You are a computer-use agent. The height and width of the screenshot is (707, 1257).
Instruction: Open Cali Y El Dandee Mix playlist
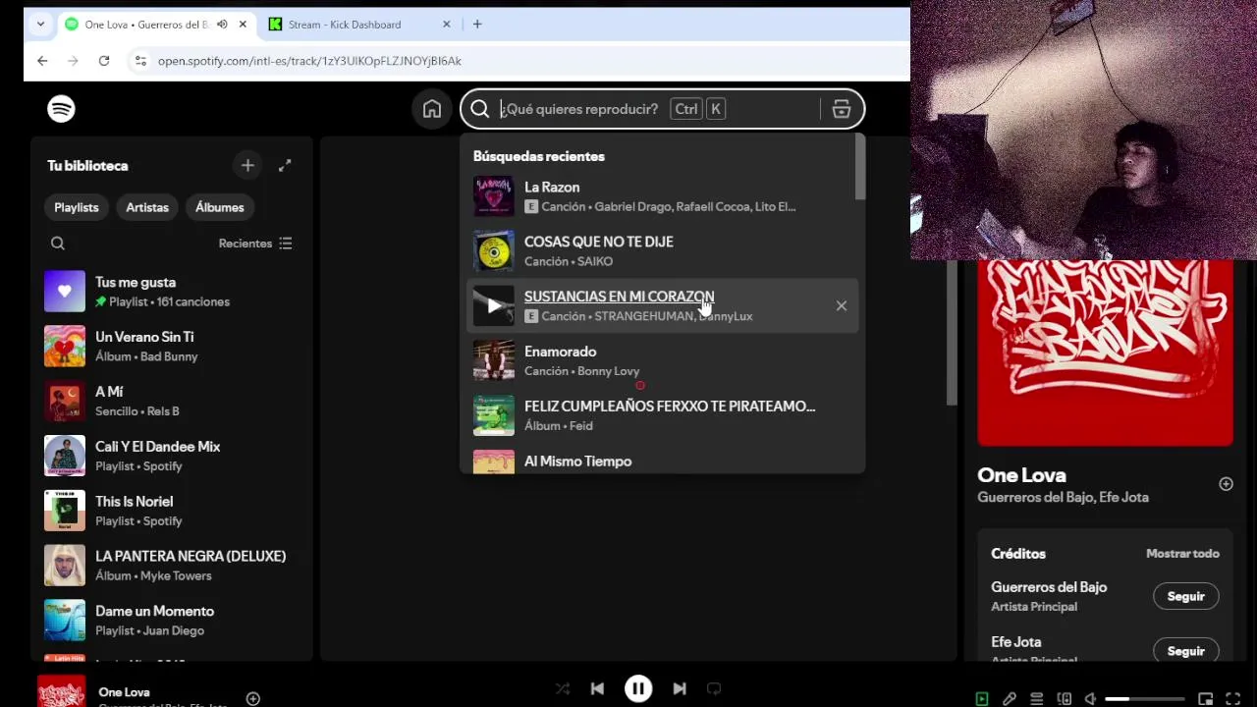tap(173, 456)
